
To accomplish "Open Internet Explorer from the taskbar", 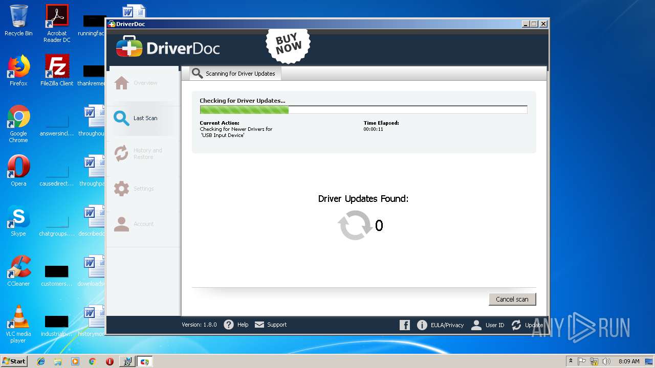I will pos(41,361).
